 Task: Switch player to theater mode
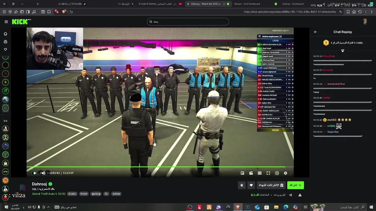(260, 173)
